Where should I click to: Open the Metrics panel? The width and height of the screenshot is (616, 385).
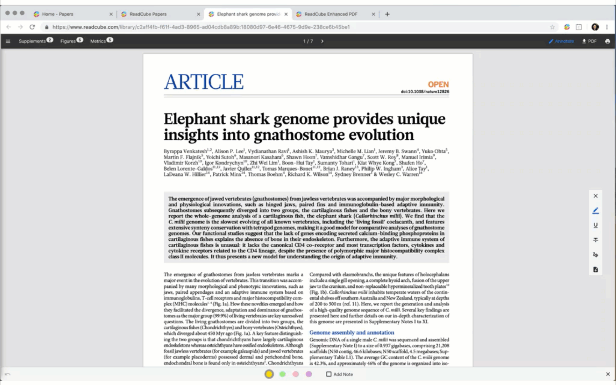(x=102, y=41)
